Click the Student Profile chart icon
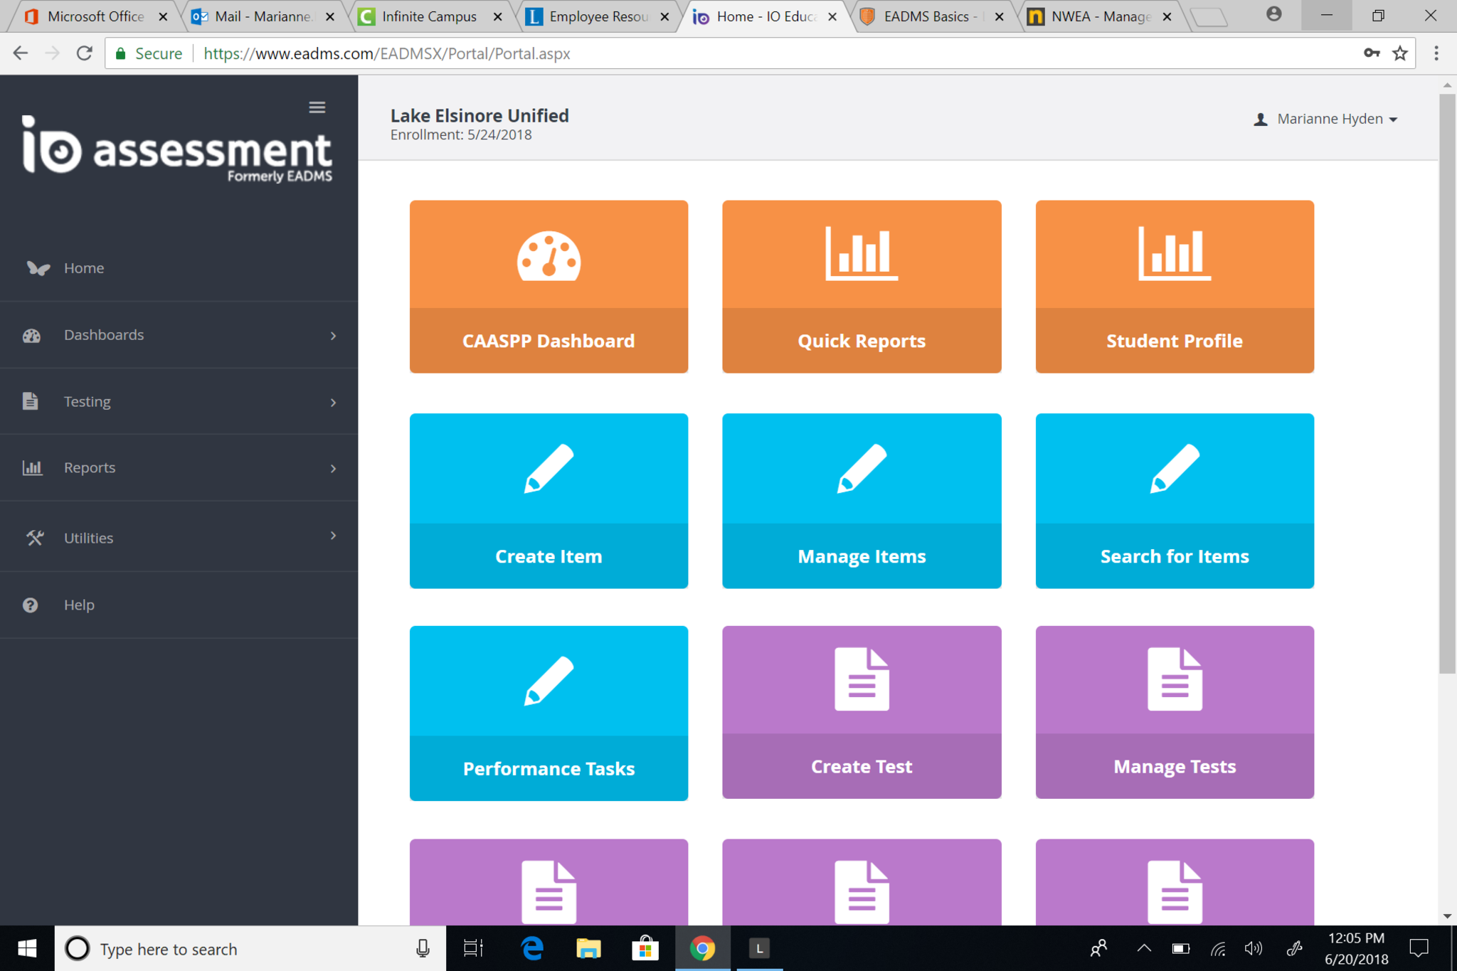Screen dimensions: 1457x971 [x=1174, y=254]
